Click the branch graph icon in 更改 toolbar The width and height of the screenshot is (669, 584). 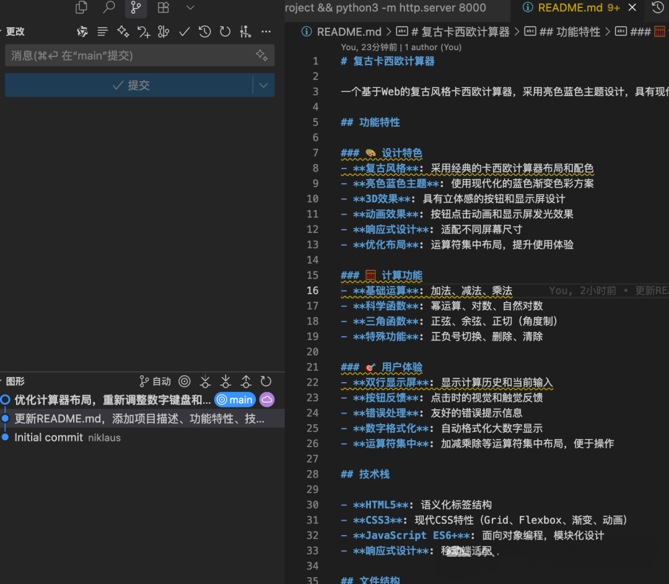164,32
